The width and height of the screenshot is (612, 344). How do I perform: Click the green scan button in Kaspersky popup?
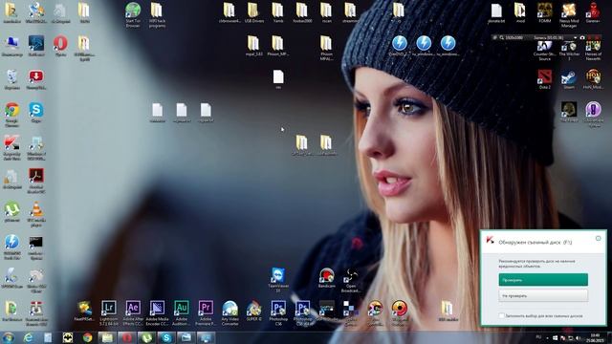point(543,280)
